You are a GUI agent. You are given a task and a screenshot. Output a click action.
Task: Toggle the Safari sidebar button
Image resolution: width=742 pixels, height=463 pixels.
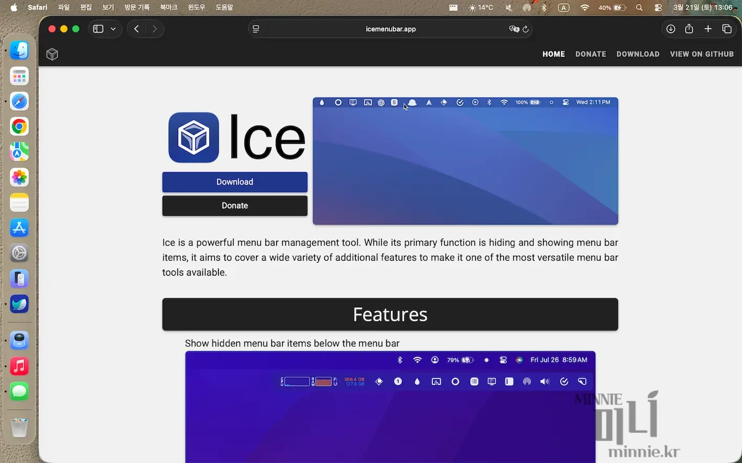tap(98, 29)
